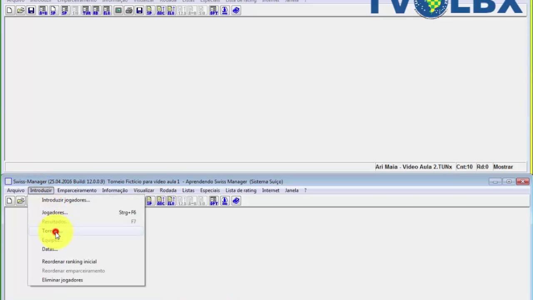Click the A-B pairing icon in the Ari Maia window

point(43,10)
